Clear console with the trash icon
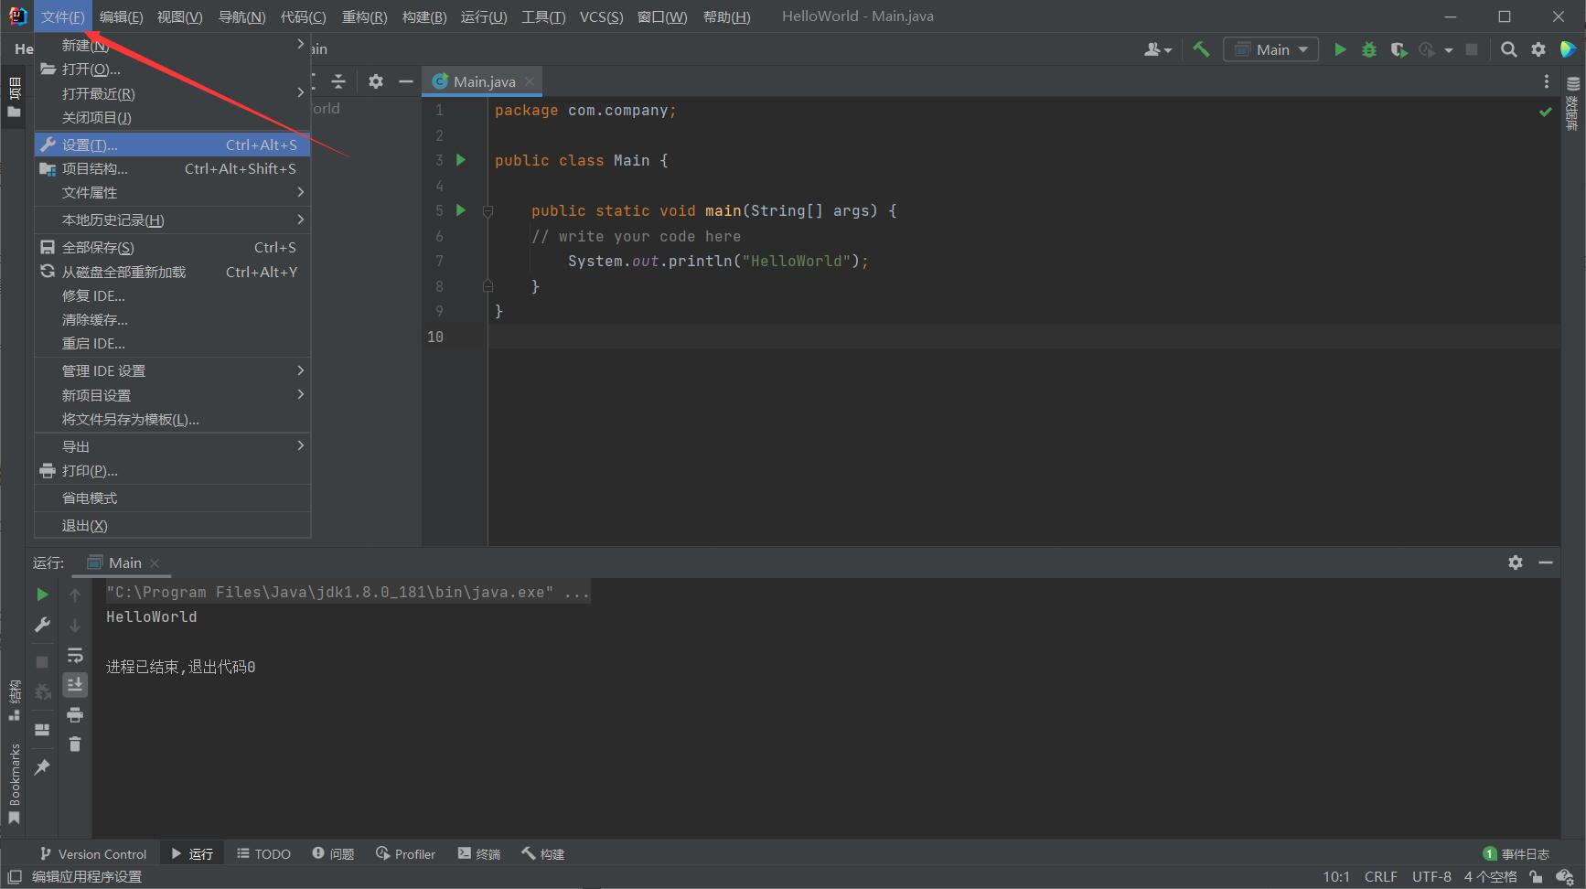The height and width of the screenshot is (889, 1586). pos(75,744)
